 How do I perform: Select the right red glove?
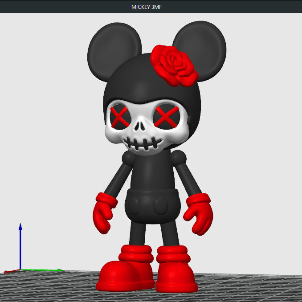point(200,213)
